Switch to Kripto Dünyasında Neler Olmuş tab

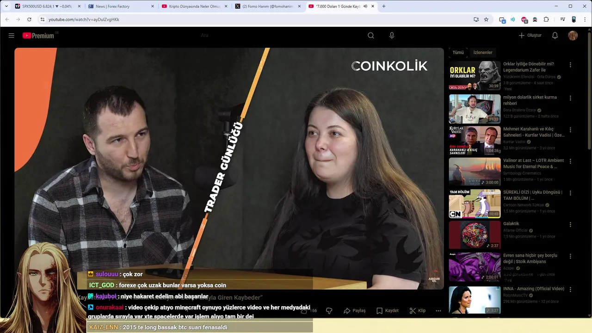(x=194, y=6)
